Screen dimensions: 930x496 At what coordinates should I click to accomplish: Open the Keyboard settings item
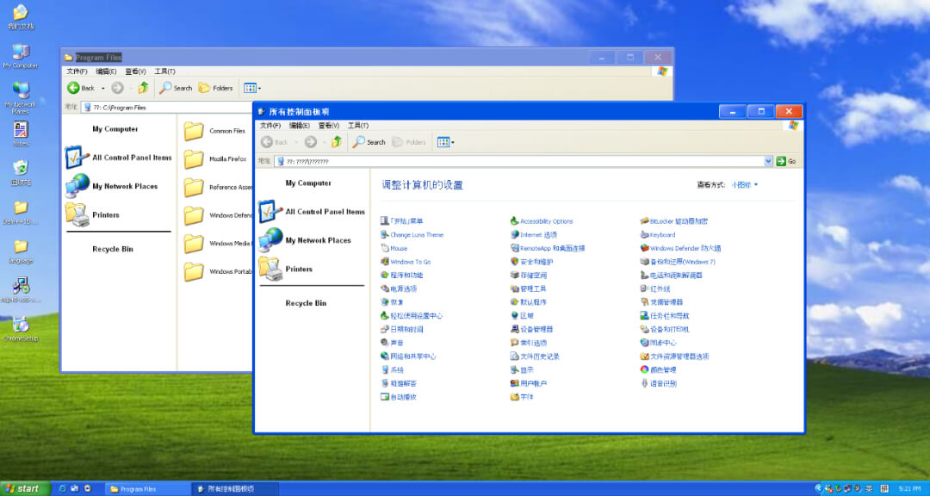click(662, 235)
